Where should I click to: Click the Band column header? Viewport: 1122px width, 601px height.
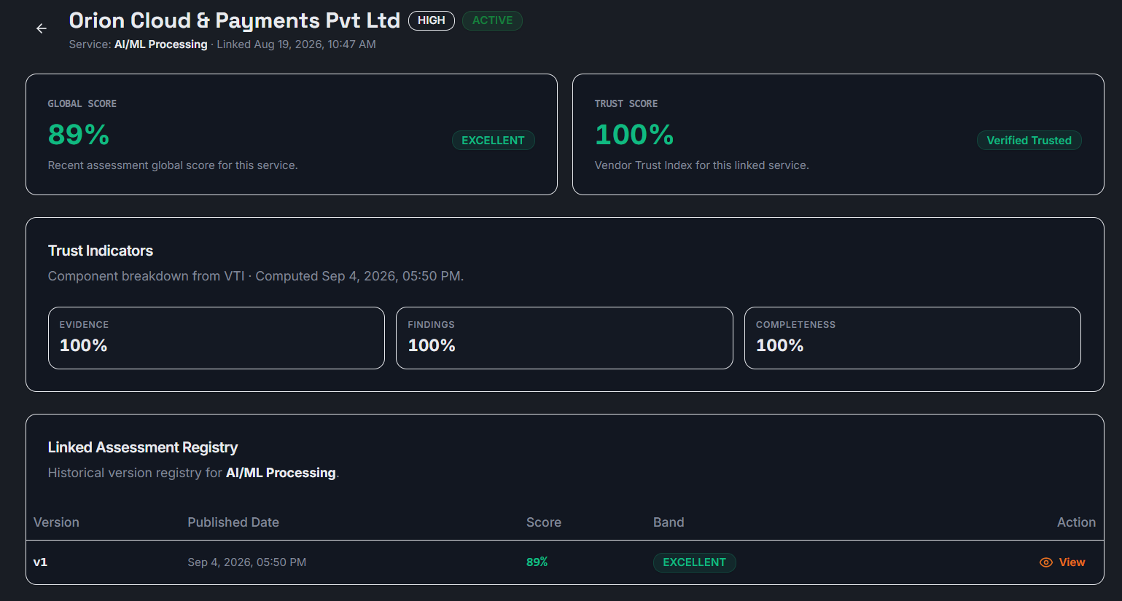click(669, 522)
